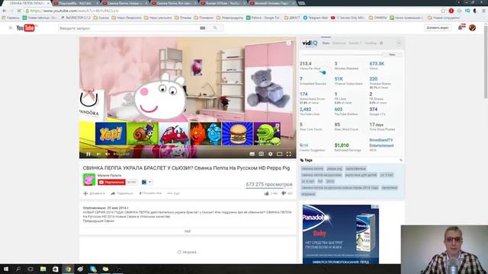Click the burger game thumbnail
The image size is (488, 274).
click(237, 134)
